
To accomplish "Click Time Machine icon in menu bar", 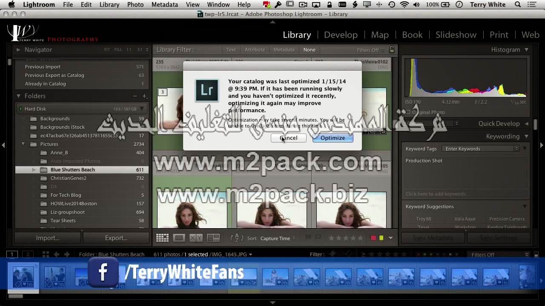I will click(392, 5).
